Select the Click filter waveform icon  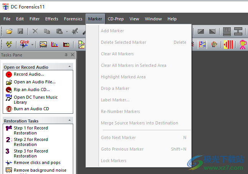[x=24, y=45]
